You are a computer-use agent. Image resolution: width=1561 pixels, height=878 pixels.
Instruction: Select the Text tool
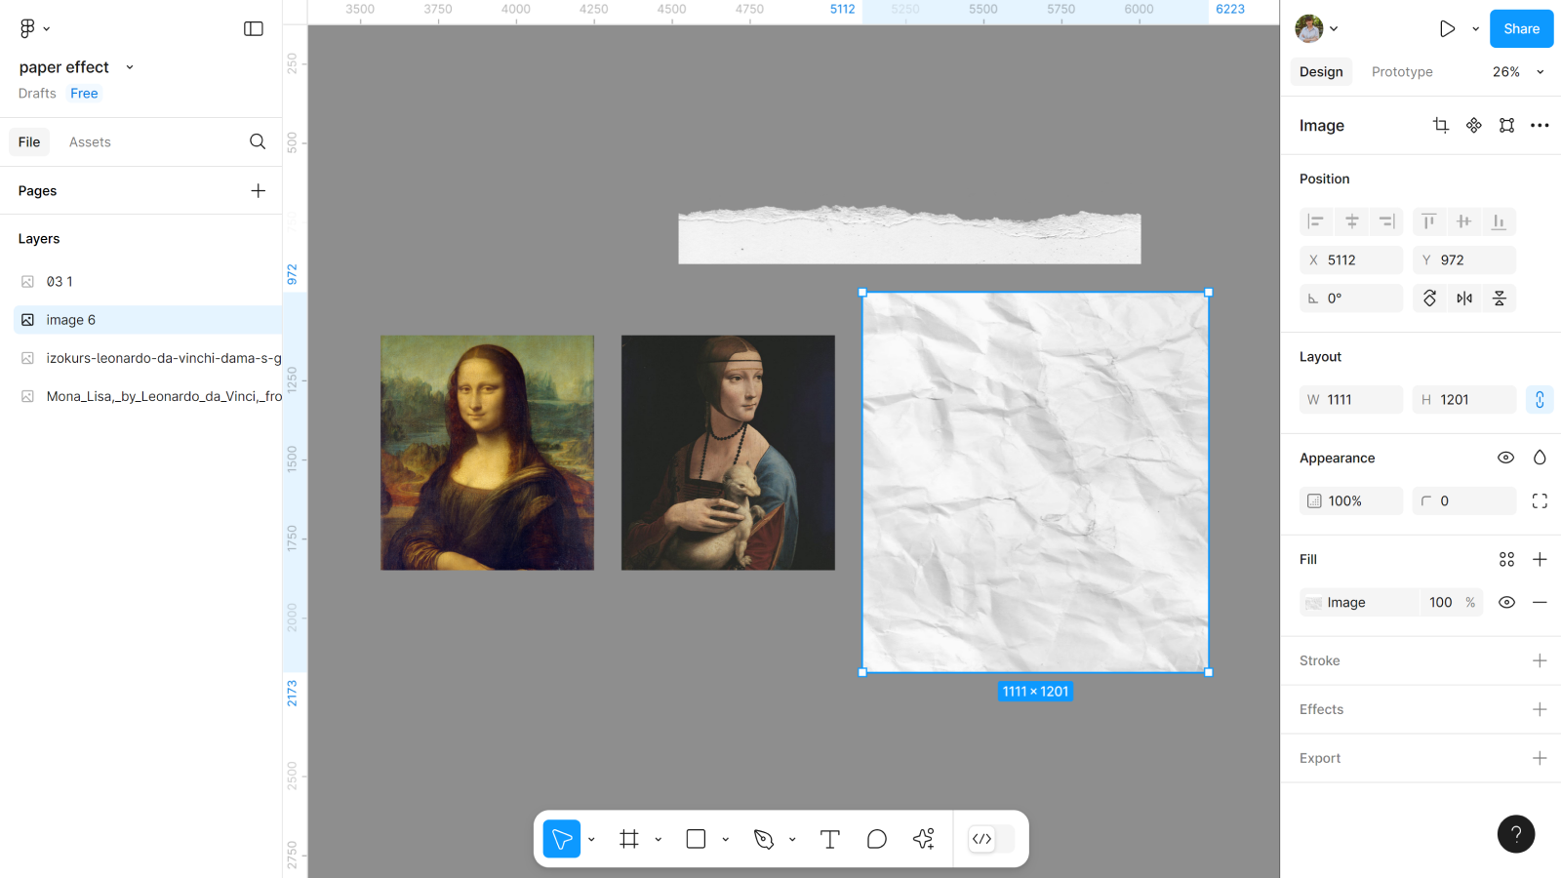(829, 839)
